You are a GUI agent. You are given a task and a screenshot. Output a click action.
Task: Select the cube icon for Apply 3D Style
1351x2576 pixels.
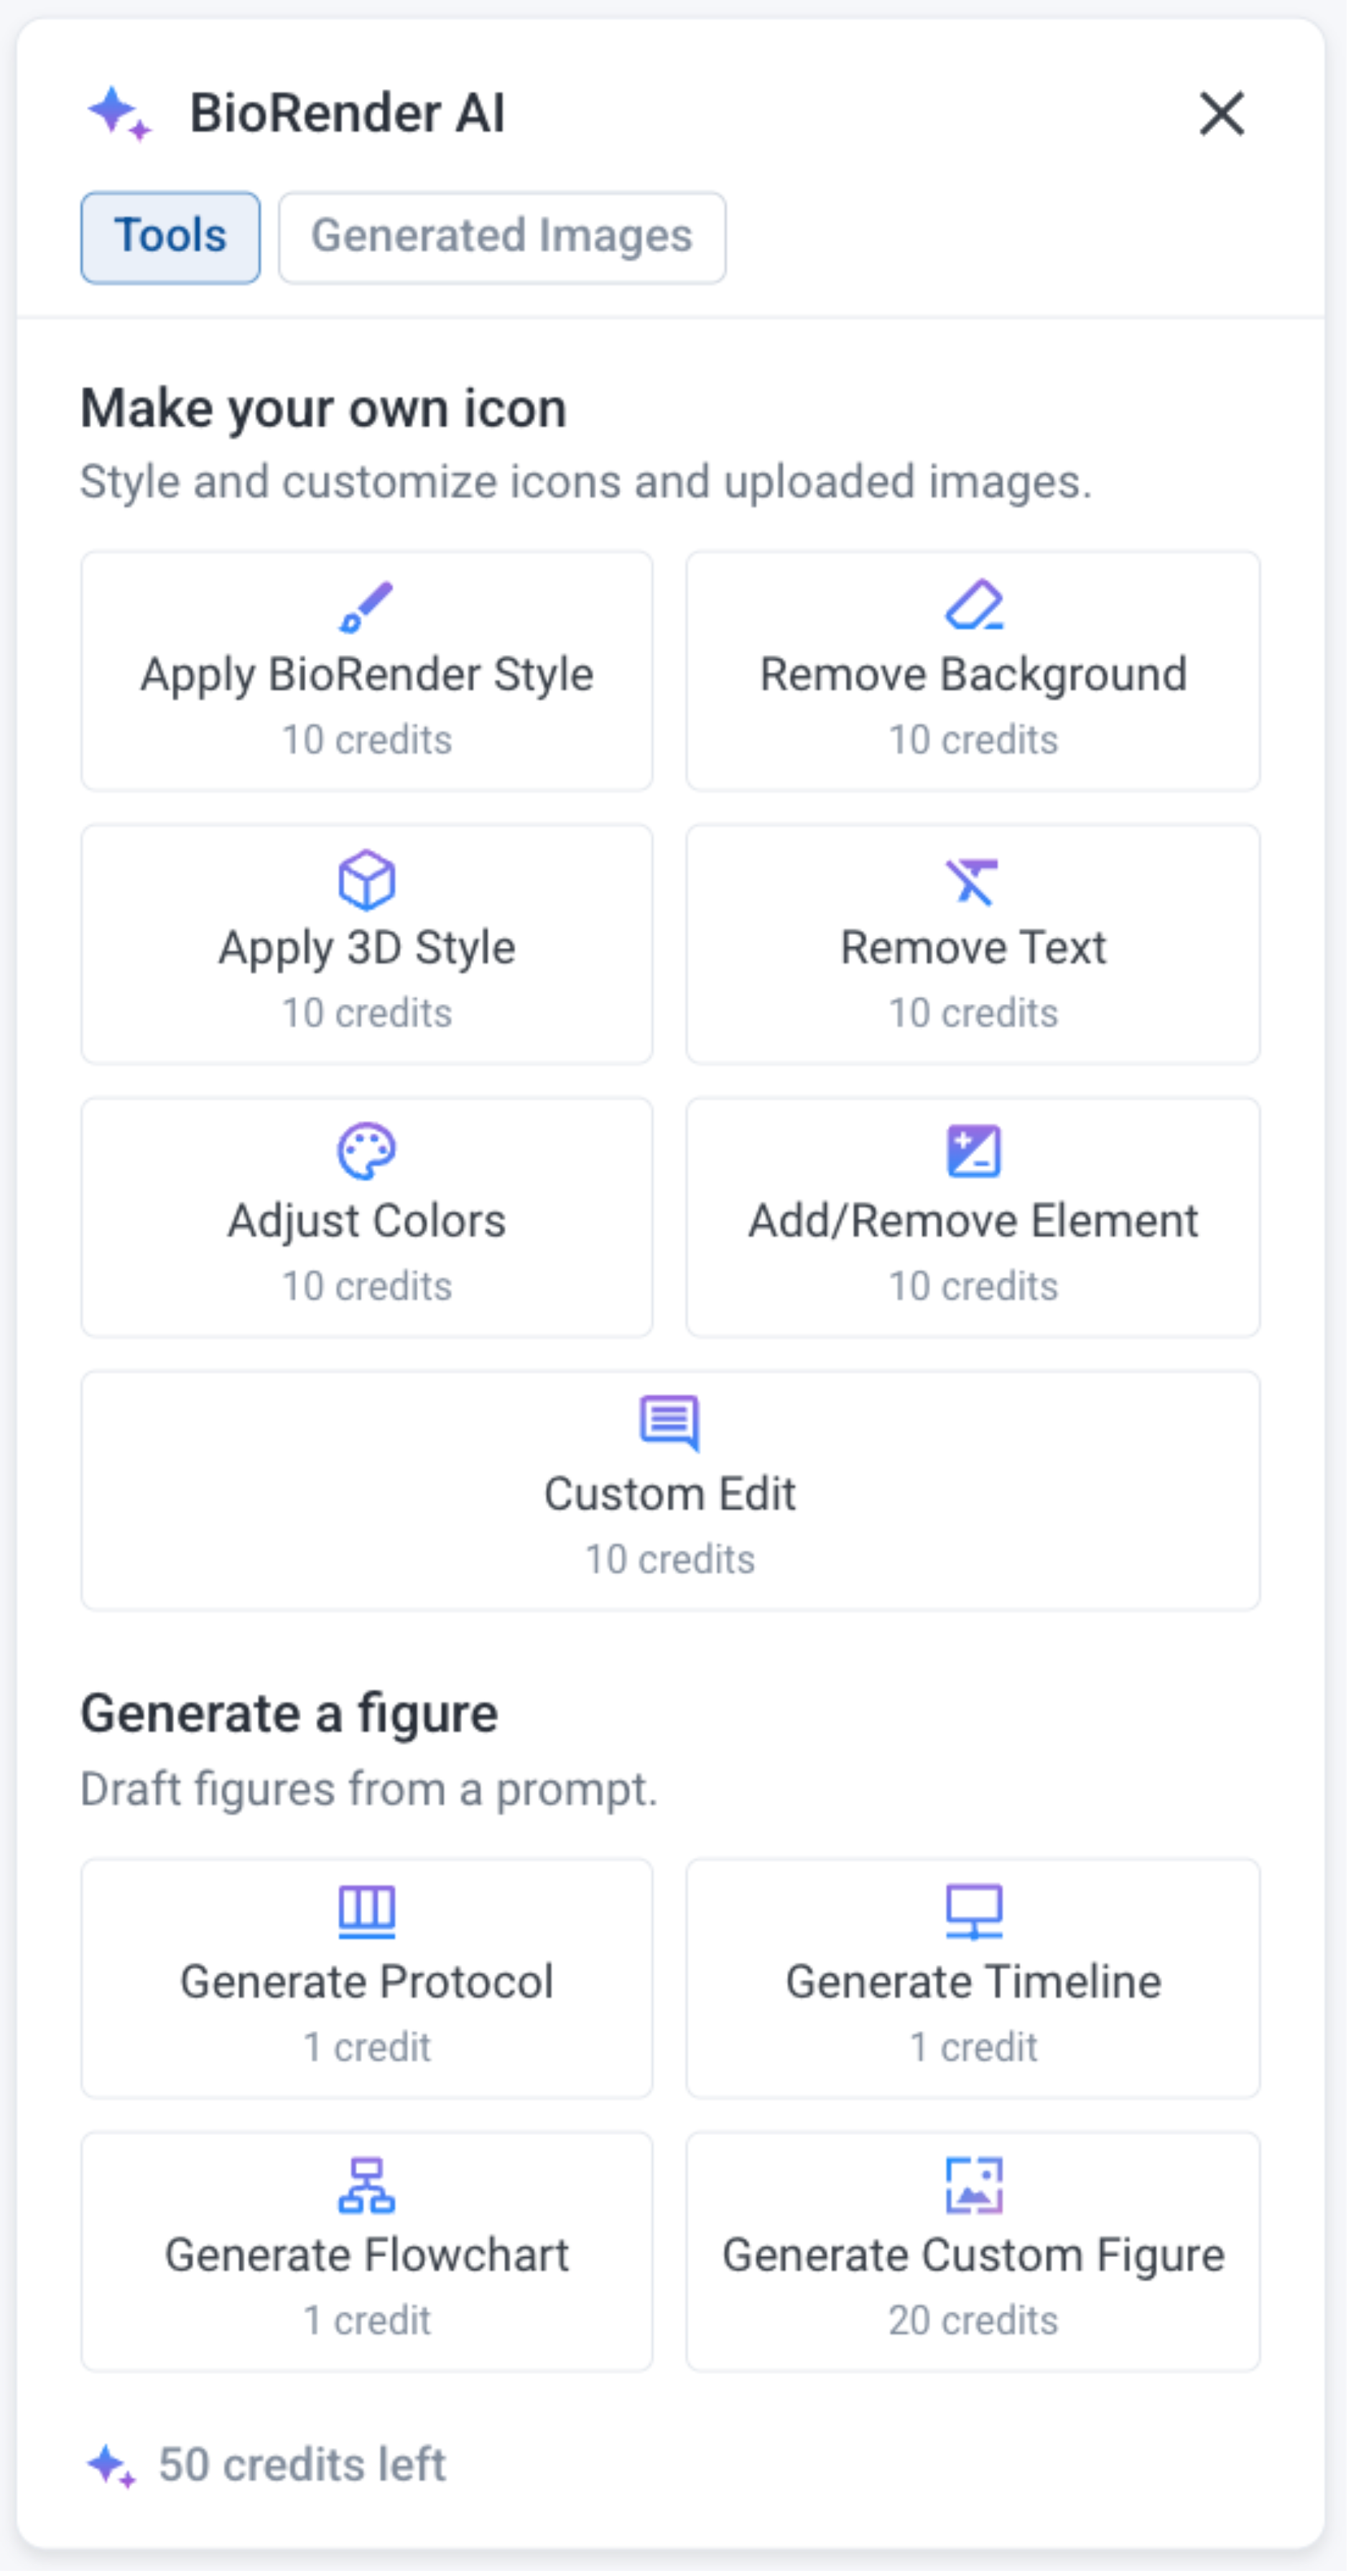point(366,879)
